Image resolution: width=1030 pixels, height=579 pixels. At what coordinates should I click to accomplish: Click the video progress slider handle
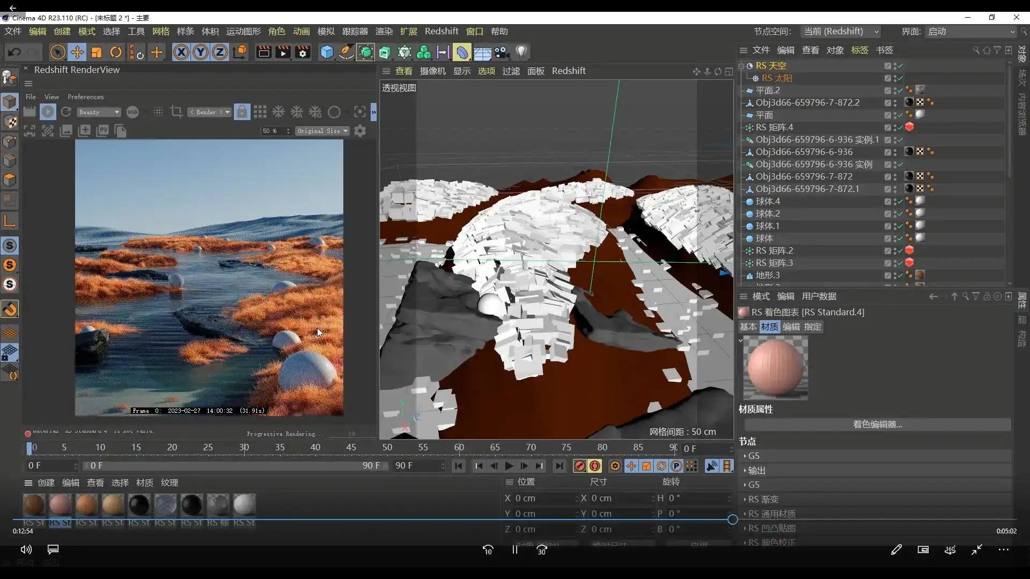click(732, 519)
